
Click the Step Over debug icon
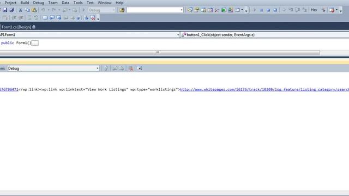click(x=298, y=10)
